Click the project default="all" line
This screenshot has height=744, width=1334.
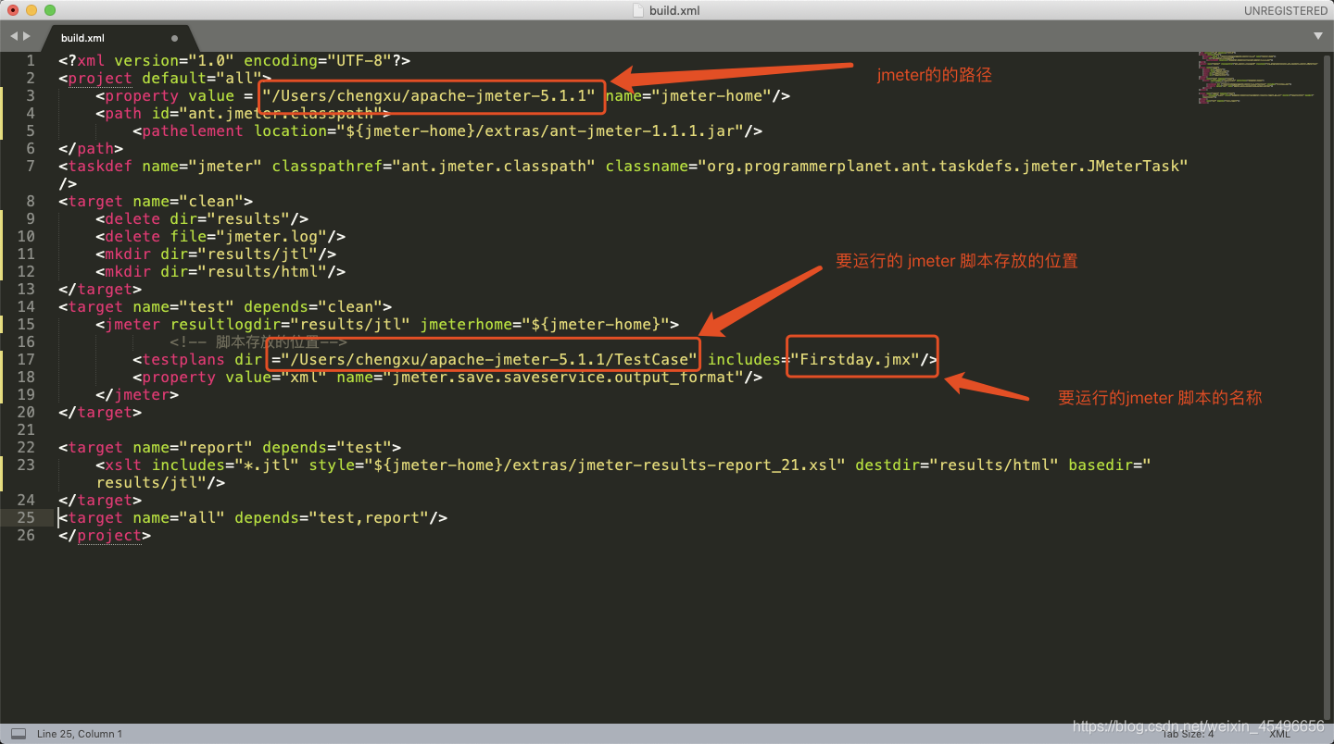[165, 78]
